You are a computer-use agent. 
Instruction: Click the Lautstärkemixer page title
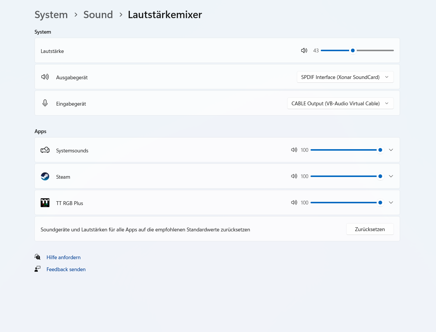pyautogui.click(x=165, y=15)
